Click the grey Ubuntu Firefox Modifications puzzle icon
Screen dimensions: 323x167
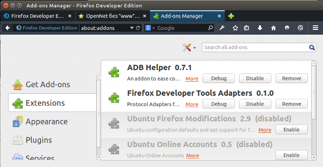coord(114,123)
